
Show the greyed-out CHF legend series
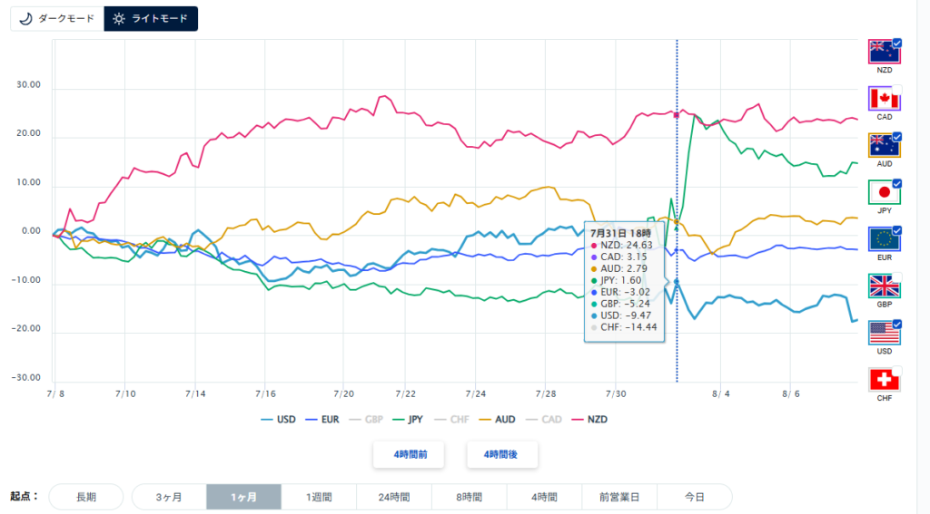click(x=451, y=419)
